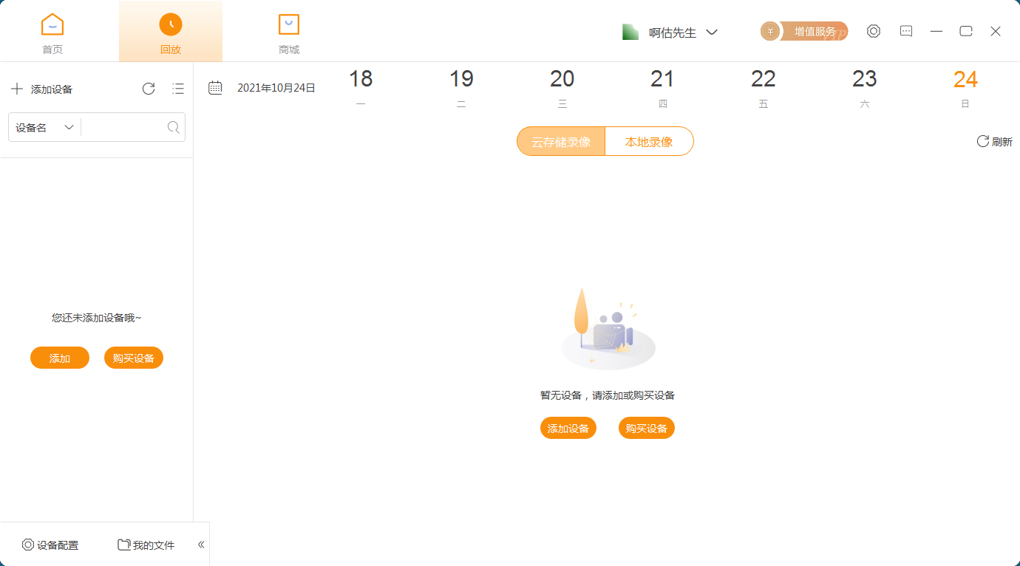Open the Store (商城) tab

[x=289, y=33]
